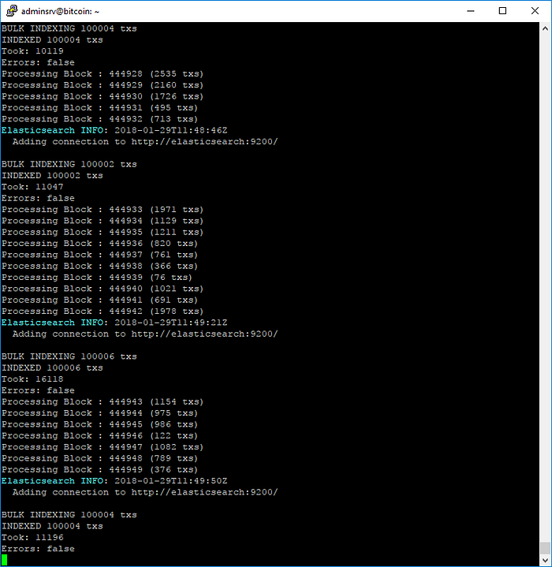Click the window title adminsrv@bitcoin: ~
The height and width of the screenshot is (567, 552).
point(60,11)
